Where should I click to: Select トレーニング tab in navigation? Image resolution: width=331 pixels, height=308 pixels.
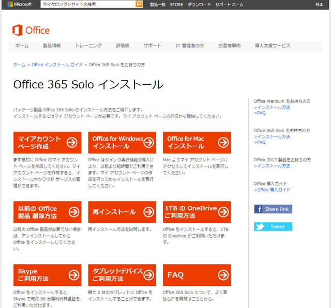88,45
